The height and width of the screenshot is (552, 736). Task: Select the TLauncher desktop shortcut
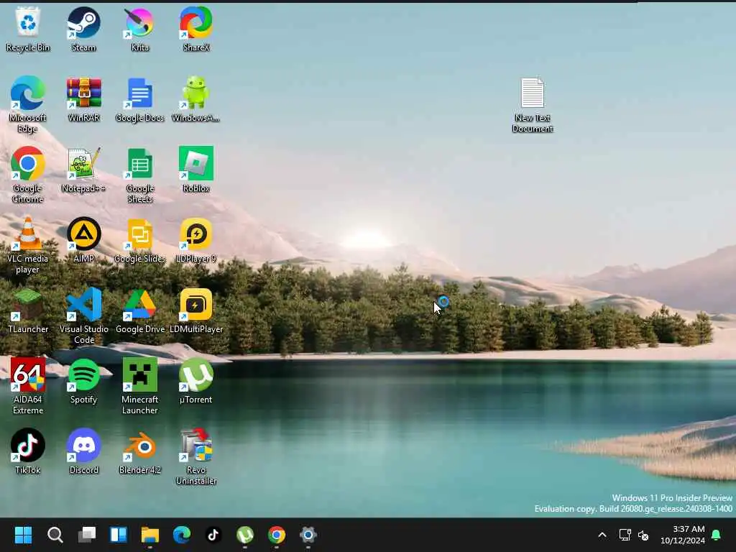pos(28,310)
